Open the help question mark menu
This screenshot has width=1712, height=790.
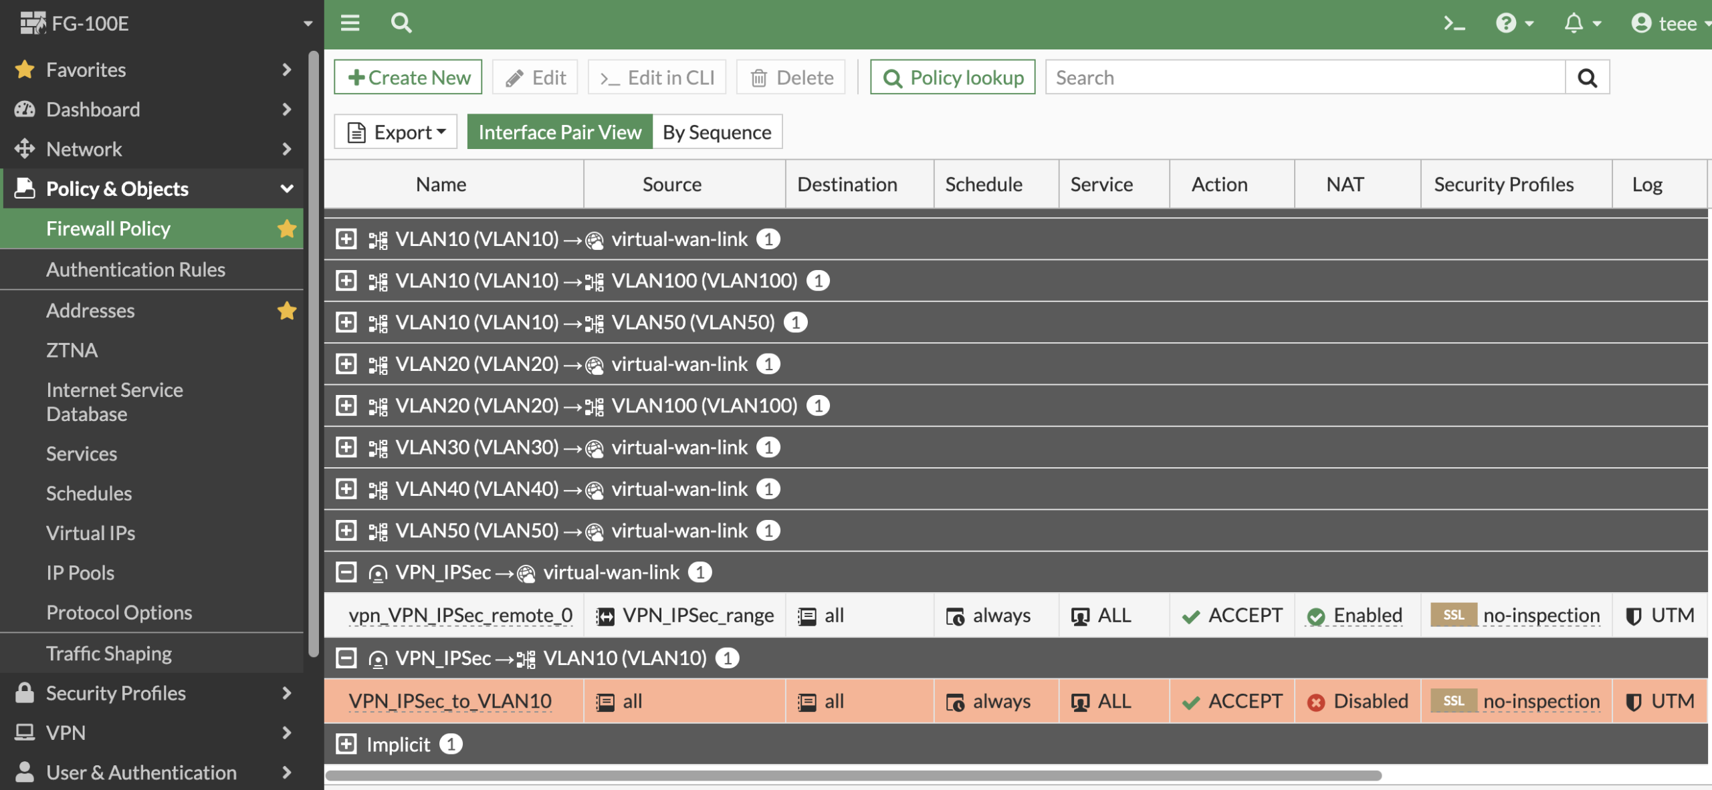[x=1506, y=24]
